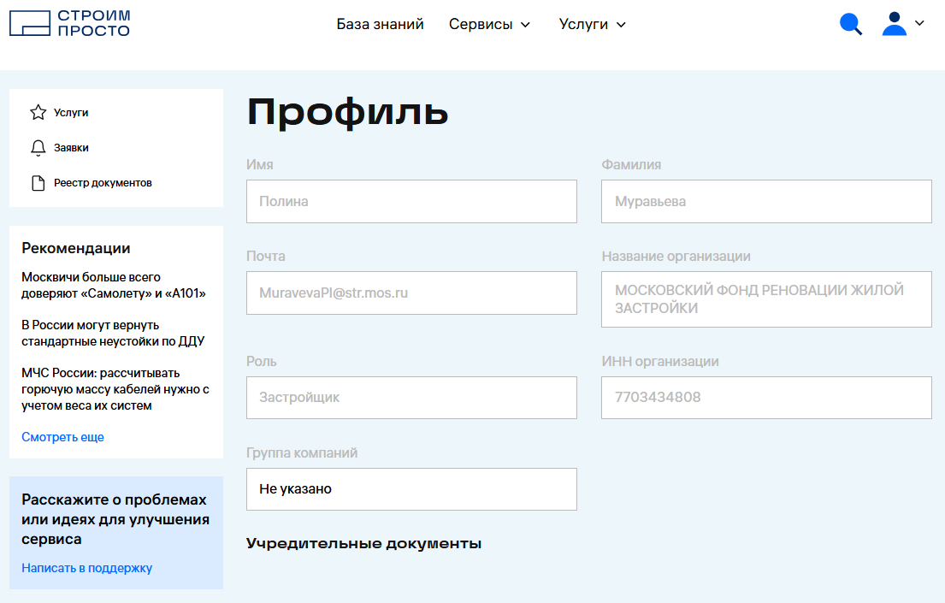The width and height of the screenshot is (945, 603).
Task: Select the Почта field showing MuravevaPI@str.mos.ru
Action: (411, 293)
